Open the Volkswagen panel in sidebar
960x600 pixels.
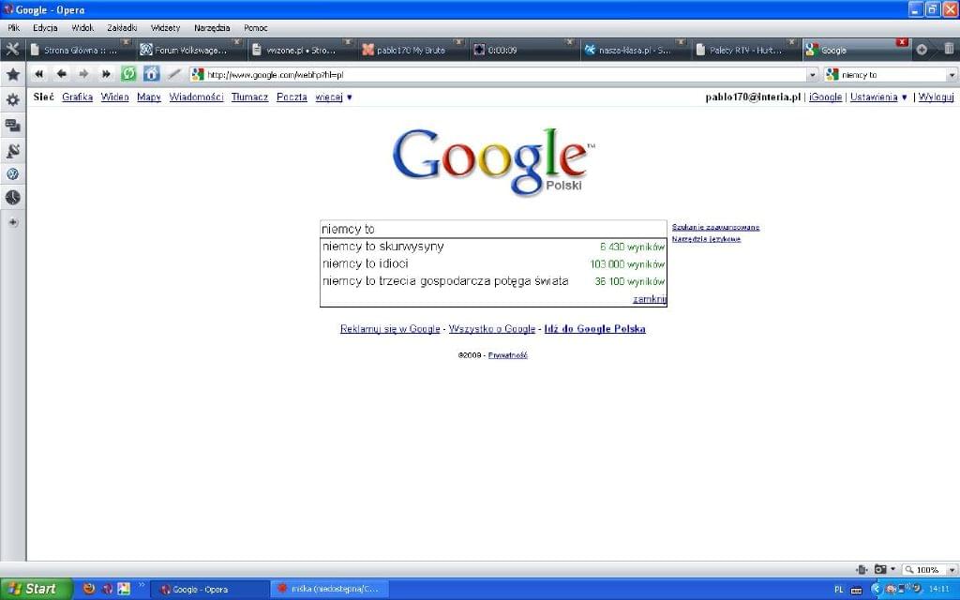[12, 174]
